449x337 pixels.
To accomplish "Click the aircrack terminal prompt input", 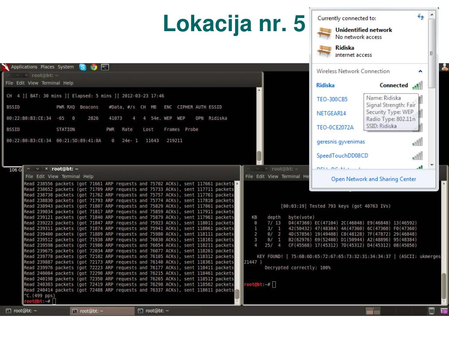I will point(274,284).
